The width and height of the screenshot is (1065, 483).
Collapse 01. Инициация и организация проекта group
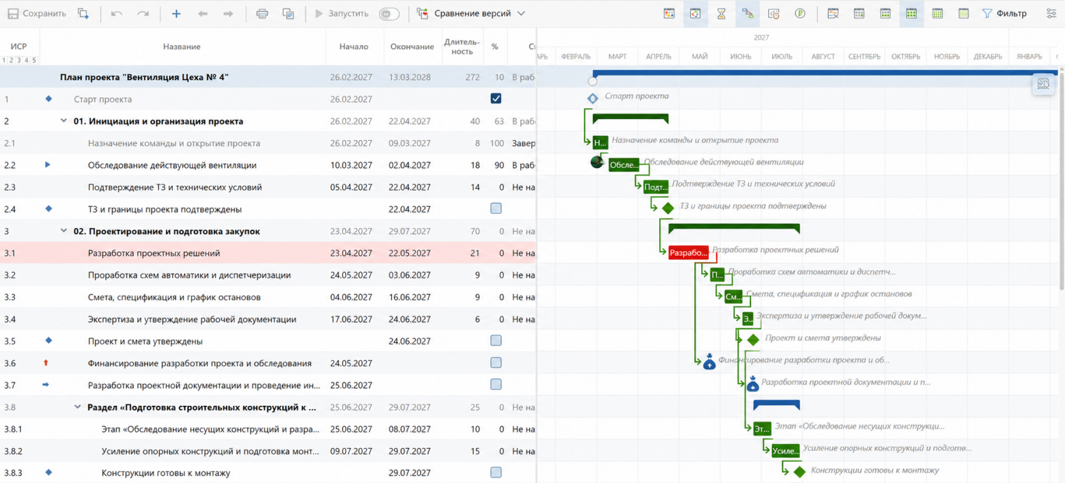(64, 121)
